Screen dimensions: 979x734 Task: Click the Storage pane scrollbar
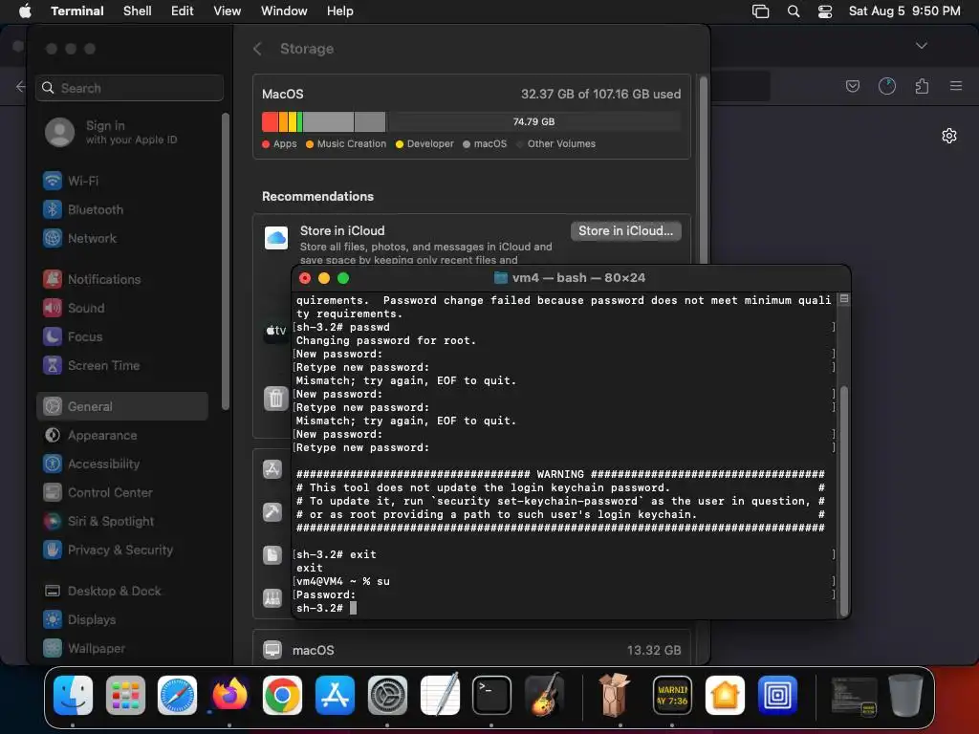[x=703, y=168]
